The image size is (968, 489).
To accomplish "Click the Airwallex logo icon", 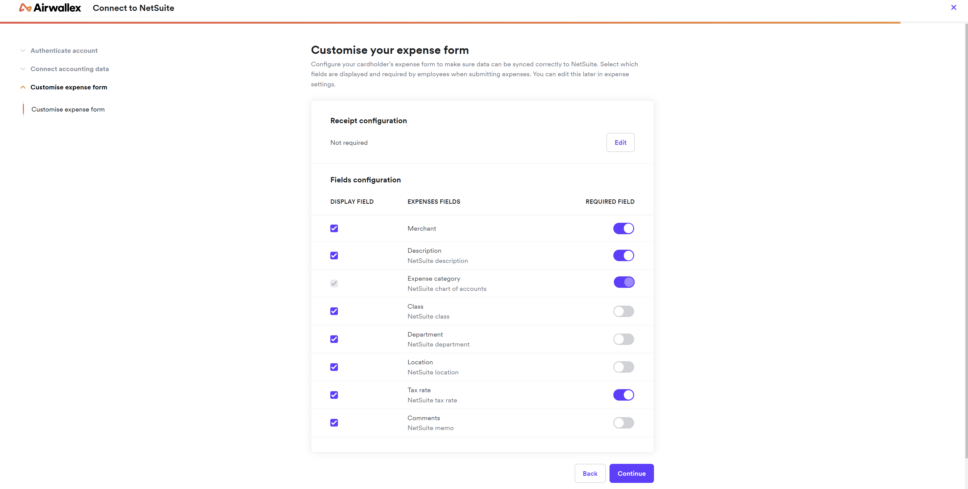I will (x=25, y=8).
